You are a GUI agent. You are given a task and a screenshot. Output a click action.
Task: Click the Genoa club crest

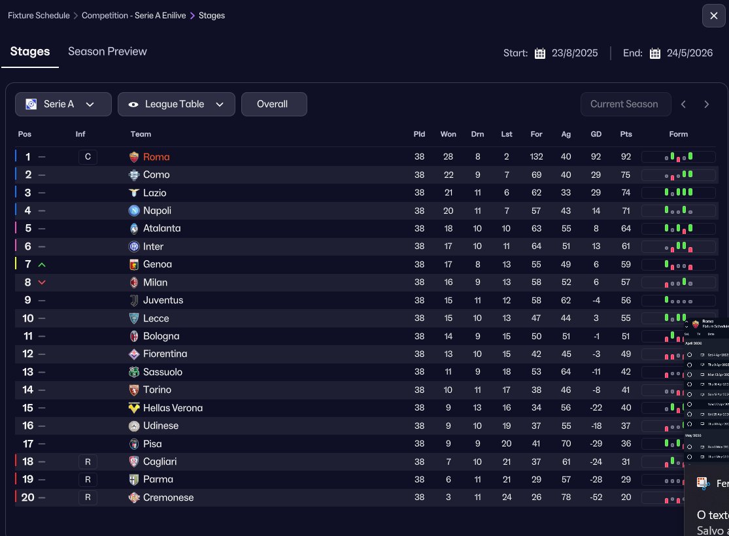134,265
